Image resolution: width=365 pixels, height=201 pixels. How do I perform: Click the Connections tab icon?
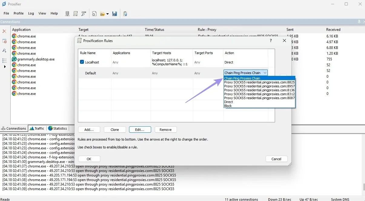click(x=3, y=128)
